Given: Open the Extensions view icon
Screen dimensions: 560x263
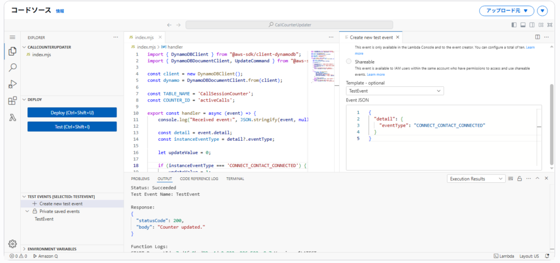Looking at the screenshot, I should 13,101.
